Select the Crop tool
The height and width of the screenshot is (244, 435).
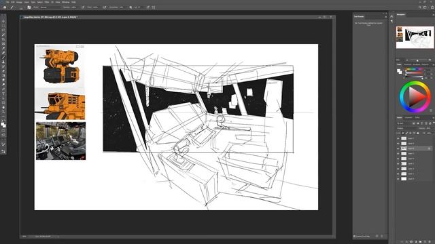tap(3, 39)
